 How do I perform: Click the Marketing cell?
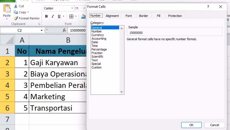tap(58, 96)
